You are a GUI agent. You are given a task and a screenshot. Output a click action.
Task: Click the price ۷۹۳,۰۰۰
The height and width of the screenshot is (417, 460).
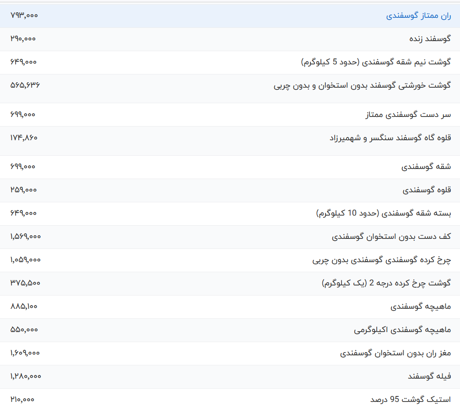pos(24,16)
